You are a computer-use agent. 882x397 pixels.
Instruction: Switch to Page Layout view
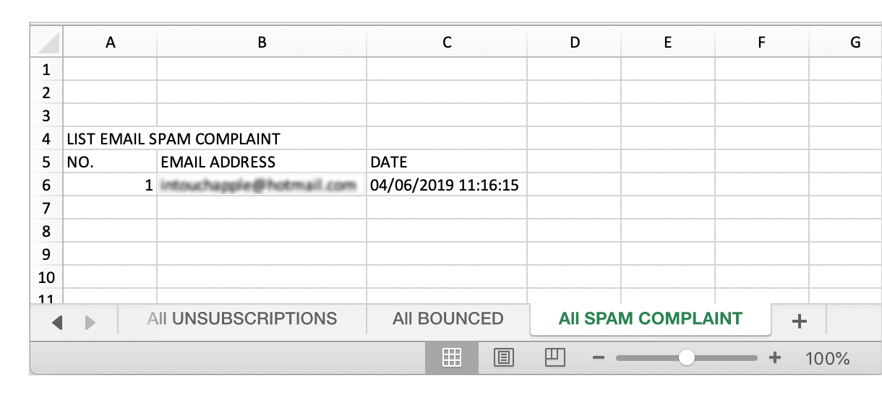point(503,357)
